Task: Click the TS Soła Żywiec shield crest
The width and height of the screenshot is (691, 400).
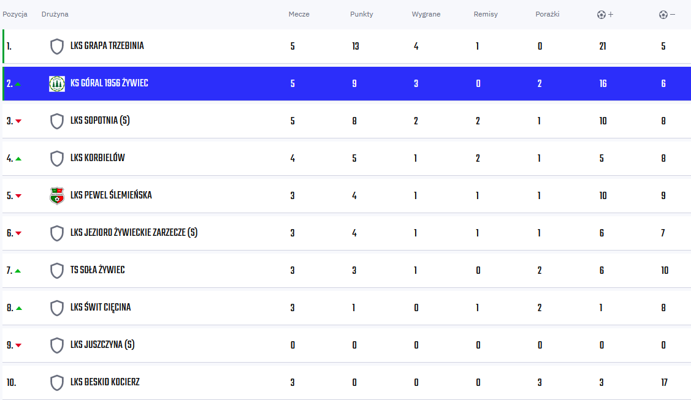Action: click(x=57, y=271)
